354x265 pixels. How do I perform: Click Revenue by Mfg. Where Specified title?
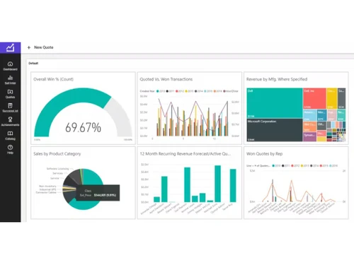tap(277, 79)
